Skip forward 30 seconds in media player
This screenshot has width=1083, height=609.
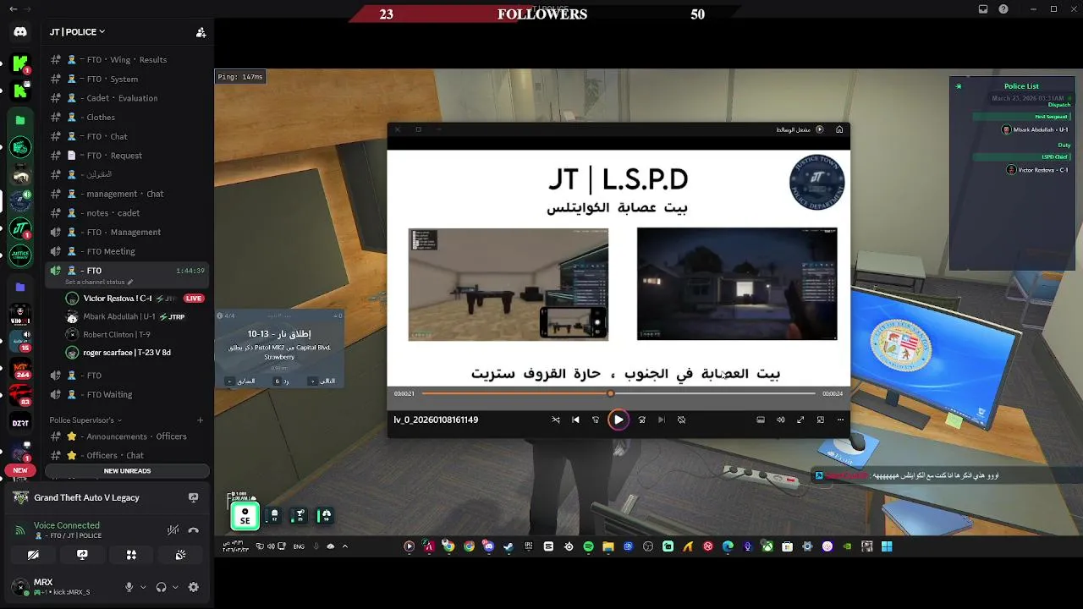coord(642,420)
